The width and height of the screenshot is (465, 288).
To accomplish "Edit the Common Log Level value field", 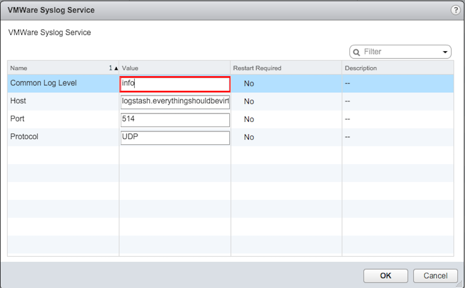I will pos(175,84).
